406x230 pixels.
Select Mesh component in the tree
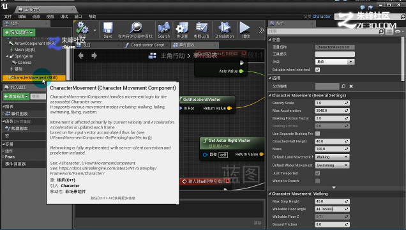pos(22,50)
